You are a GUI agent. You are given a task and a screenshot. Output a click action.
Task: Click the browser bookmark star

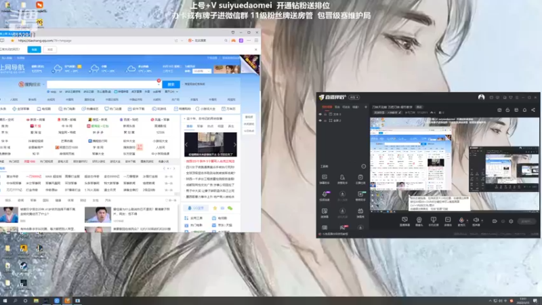12,41
